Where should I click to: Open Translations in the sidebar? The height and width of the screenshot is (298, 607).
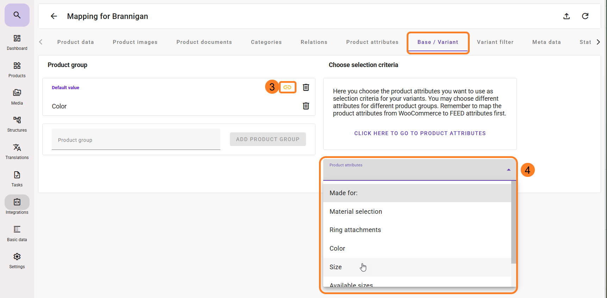(x=17, y=151)
